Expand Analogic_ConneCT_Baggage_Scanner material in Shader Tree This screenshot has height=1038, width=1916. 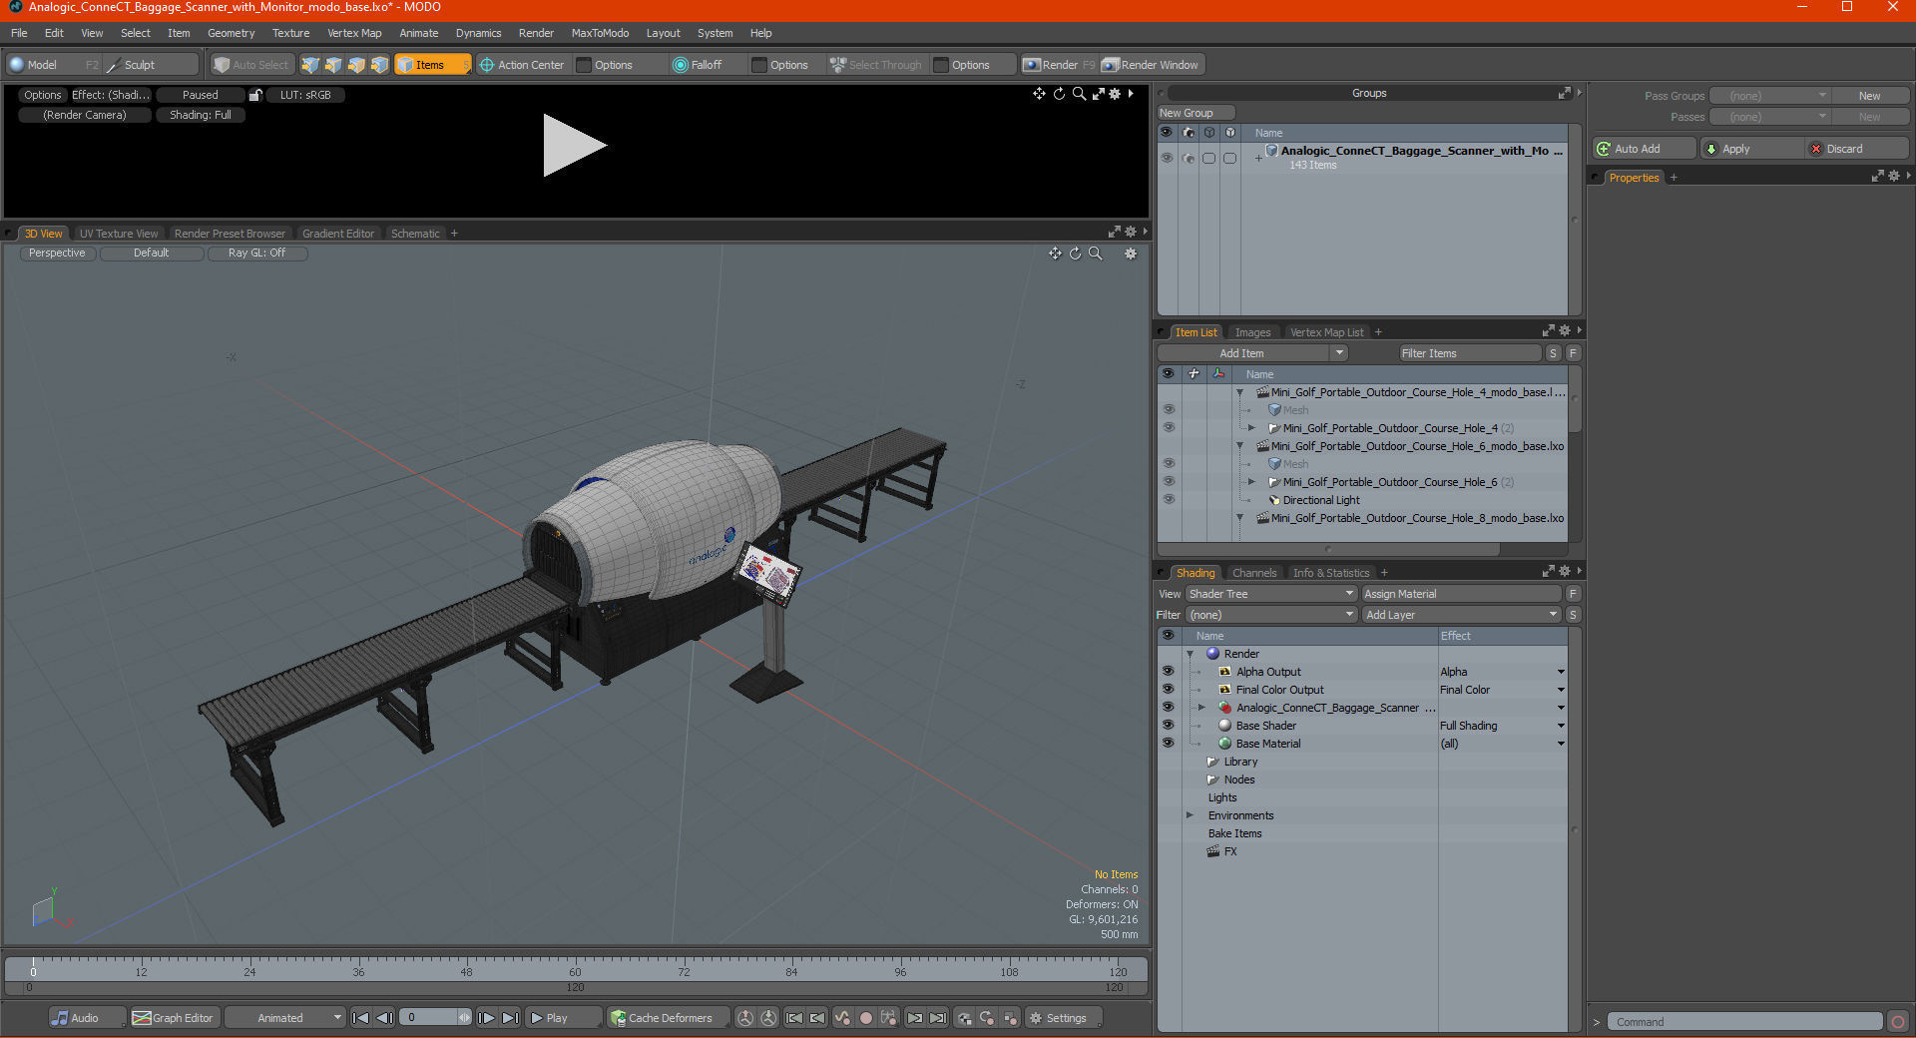coord(1201,708)
